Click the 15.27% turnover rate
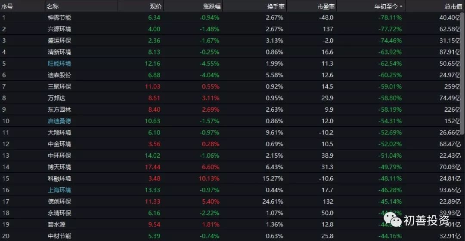 (x=273, y=179)
